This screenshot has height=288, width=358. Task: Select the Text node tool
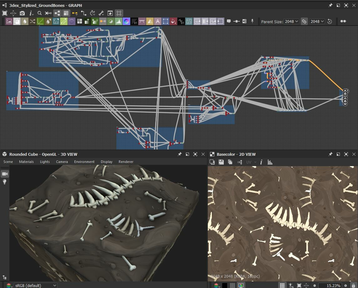point(158,21)
